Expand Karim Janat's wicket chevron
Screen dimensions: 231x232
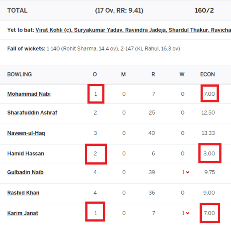coord(188,213)
